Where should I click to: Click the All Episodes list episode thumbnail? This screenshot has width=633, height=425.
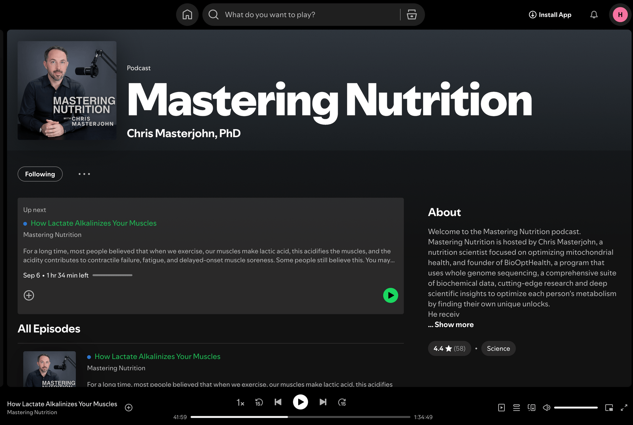click(x=49, y=369)
